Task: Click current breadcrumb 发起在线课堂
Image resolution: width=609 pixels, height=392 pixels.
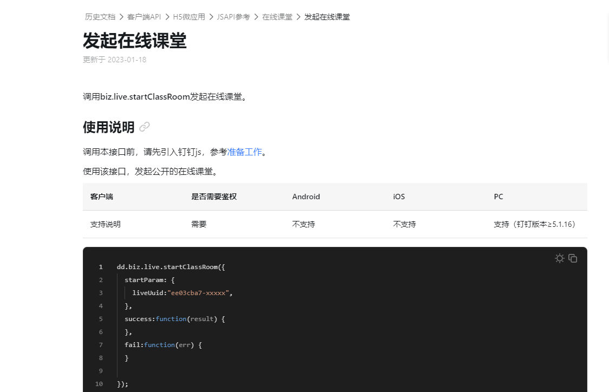Action: pos(327,17)
